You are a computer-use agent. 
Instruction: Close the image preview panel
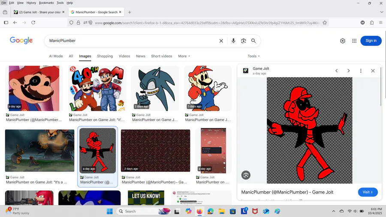coord(373,71)
